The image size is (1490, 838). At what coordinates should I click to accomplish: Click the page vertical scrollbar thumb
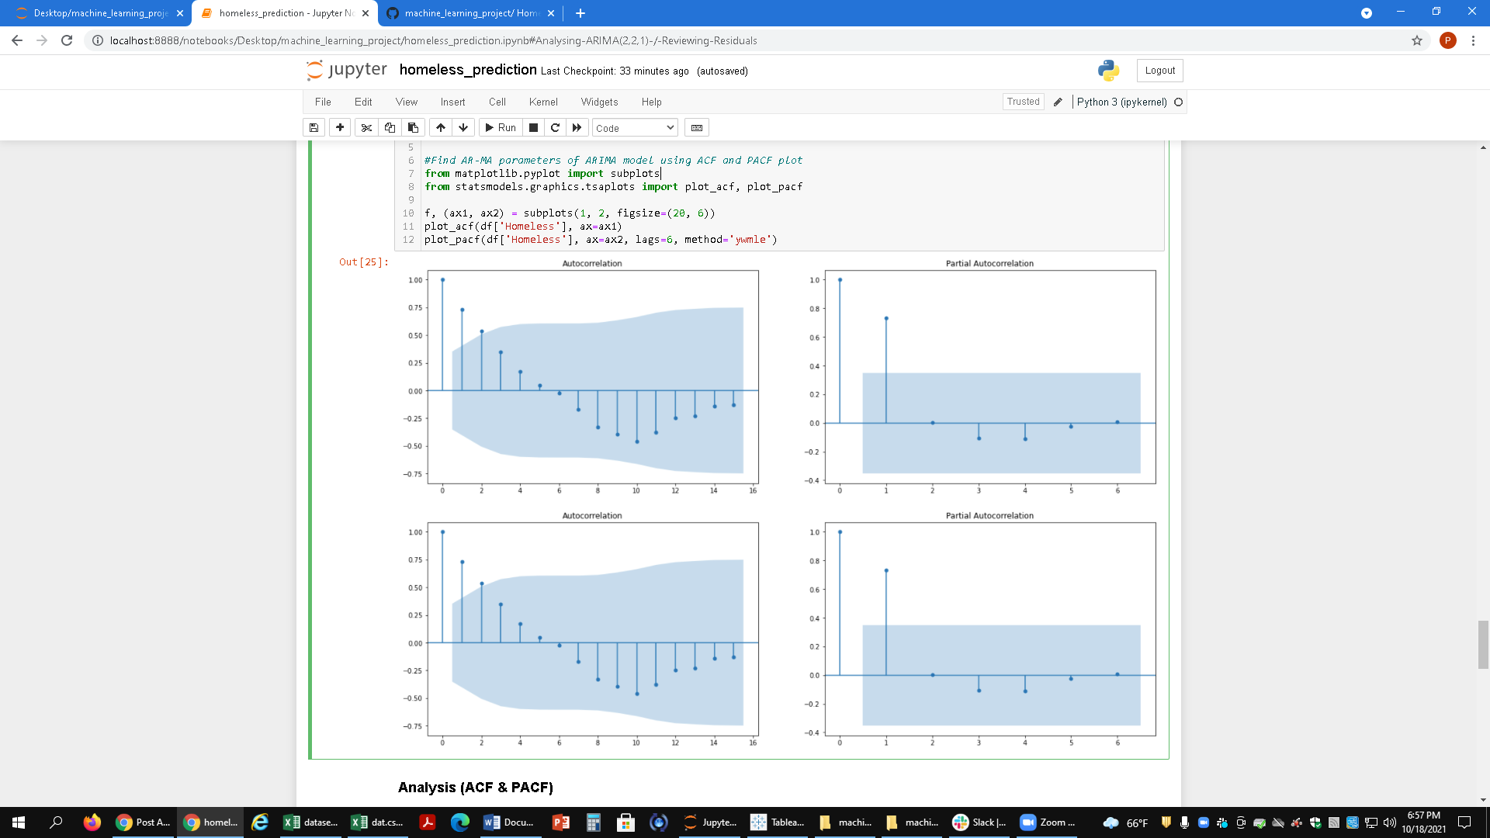1483,644
